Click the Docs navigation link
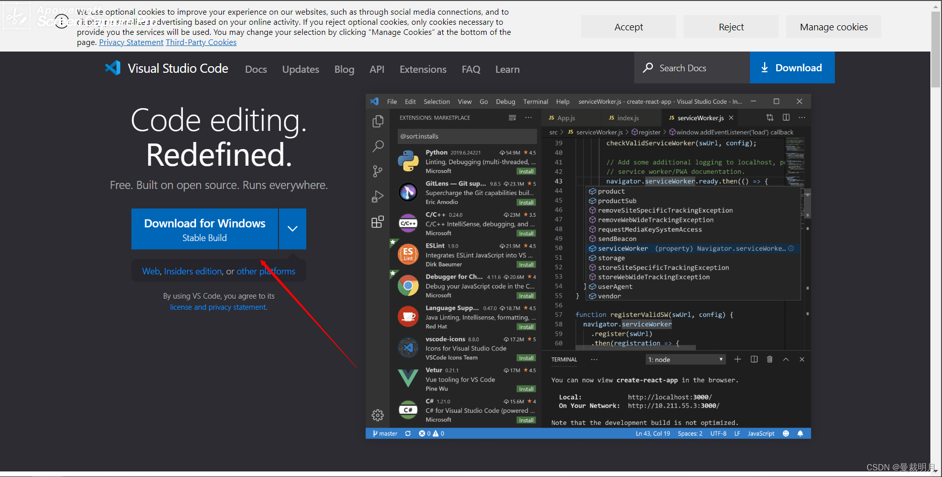Screen dimensions: 942x477 [256, 69]
